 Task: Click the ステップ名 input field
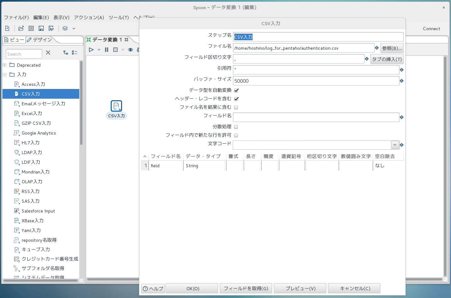pyautogui.click(x=318, y=37)
